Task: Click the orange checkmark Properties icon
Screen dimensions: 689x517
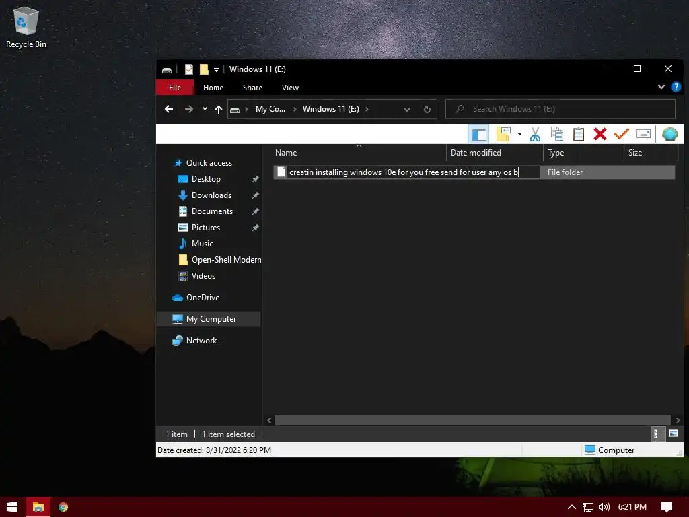Action: tap(621, 134)
